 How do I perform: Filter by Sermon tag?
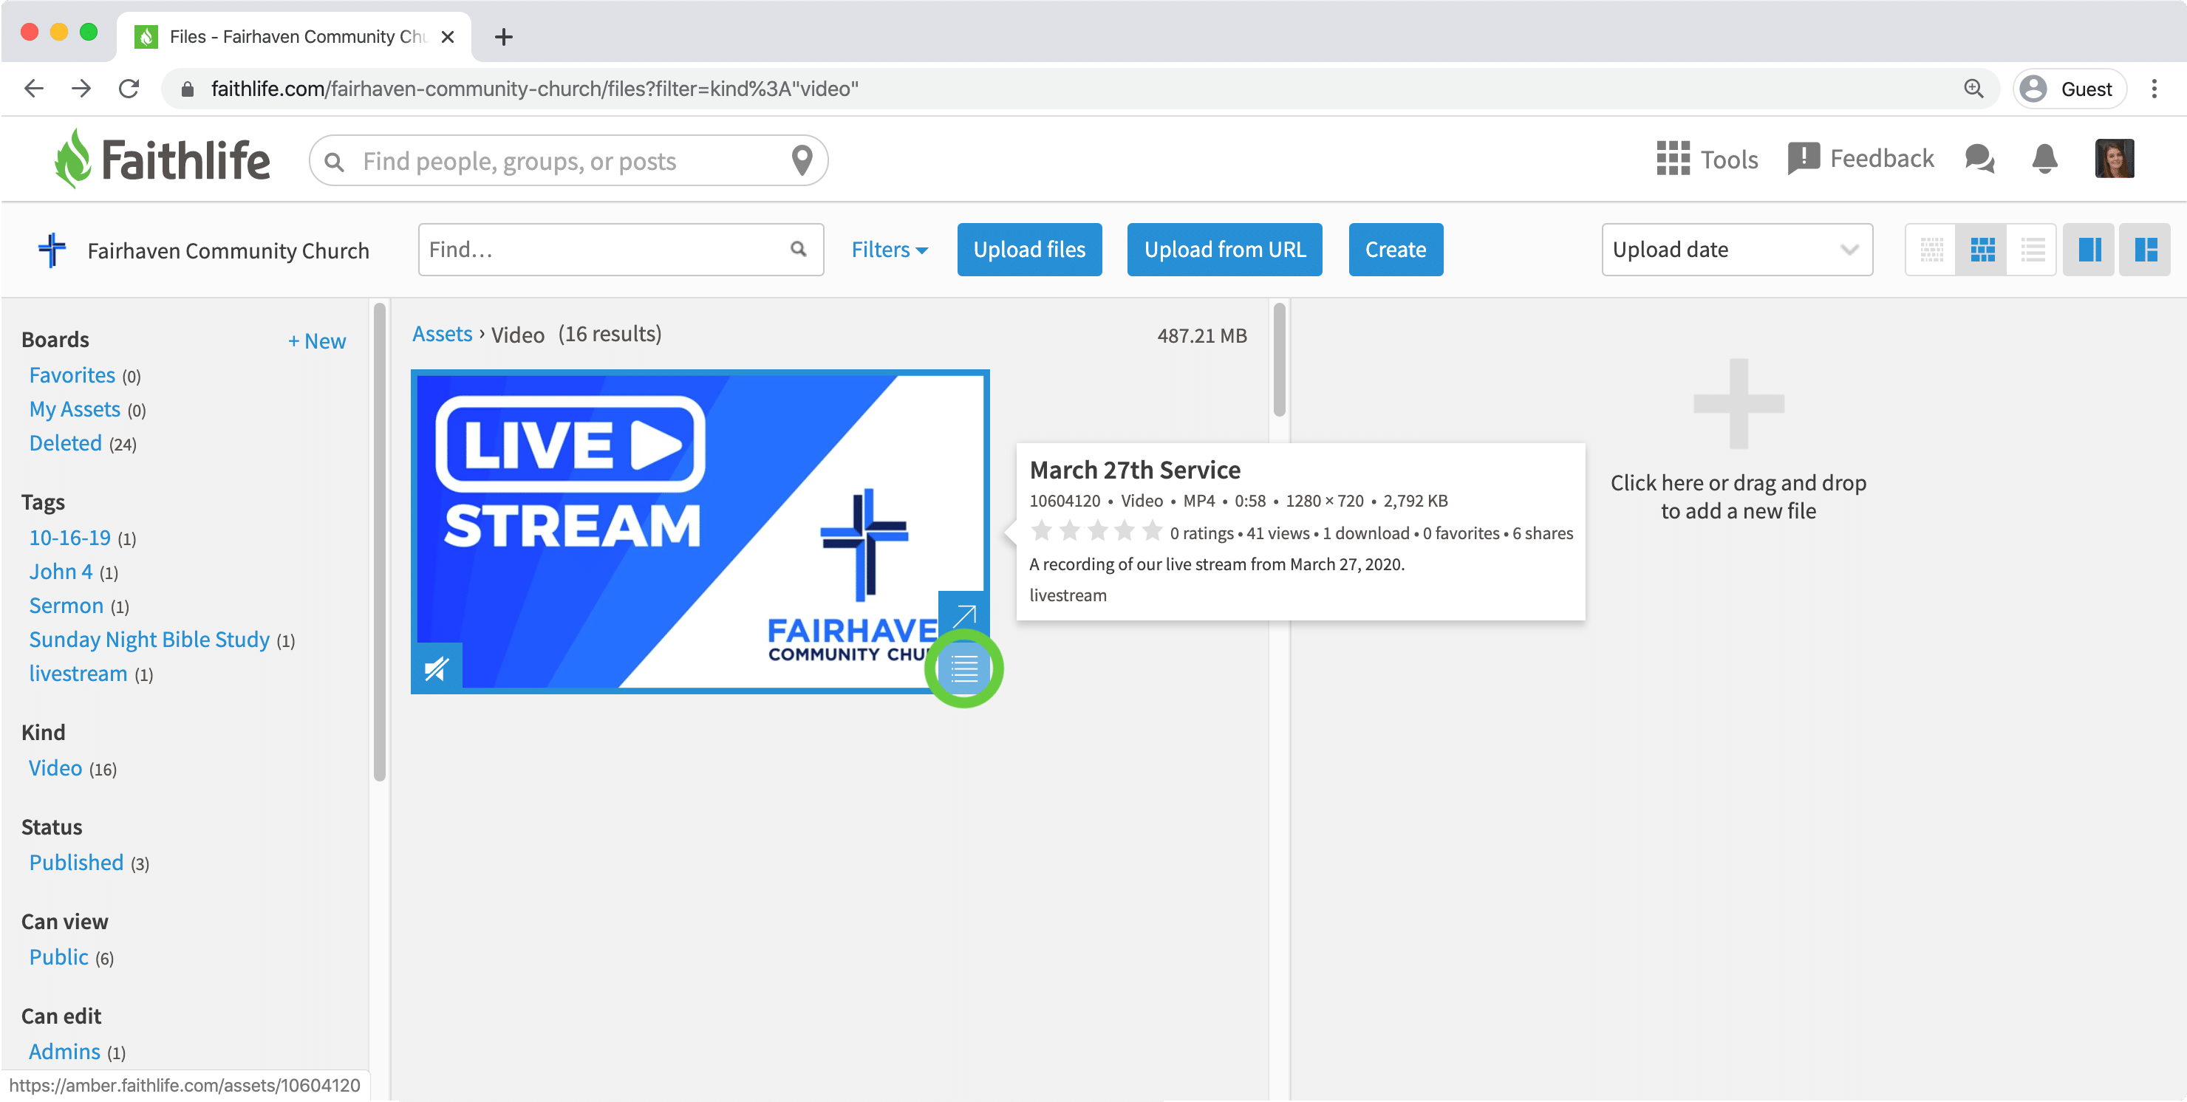point(66,606)
